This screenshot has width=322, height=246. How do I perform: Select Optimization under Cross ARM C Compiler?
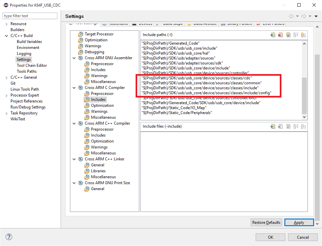102,105
